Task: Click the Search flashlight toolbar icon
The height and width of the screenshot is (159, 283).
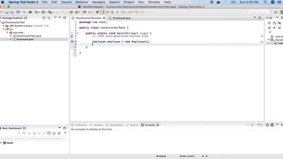Action: point(89,12)
